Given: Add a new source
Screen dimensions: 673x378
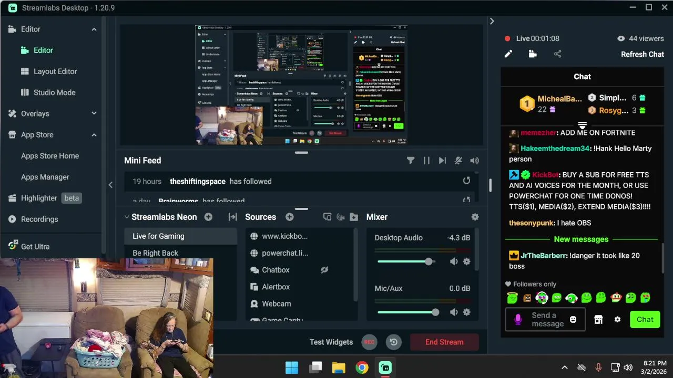Looking at the screenshot, I should click(289, 217).
